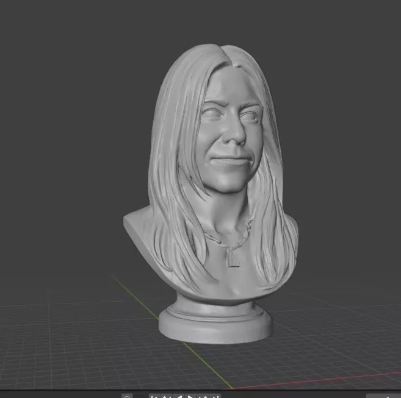Start timeline playback with the play button
The width and height of the screenshot is (401, 398).
pyautogui.click(x=191, y=396)
